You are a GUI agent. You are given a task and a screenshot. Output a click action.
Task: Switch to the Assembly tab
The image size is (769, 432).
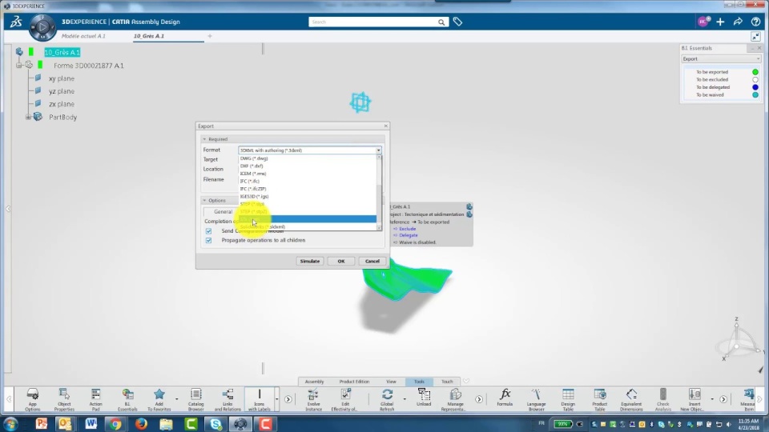tap(314, 382)
